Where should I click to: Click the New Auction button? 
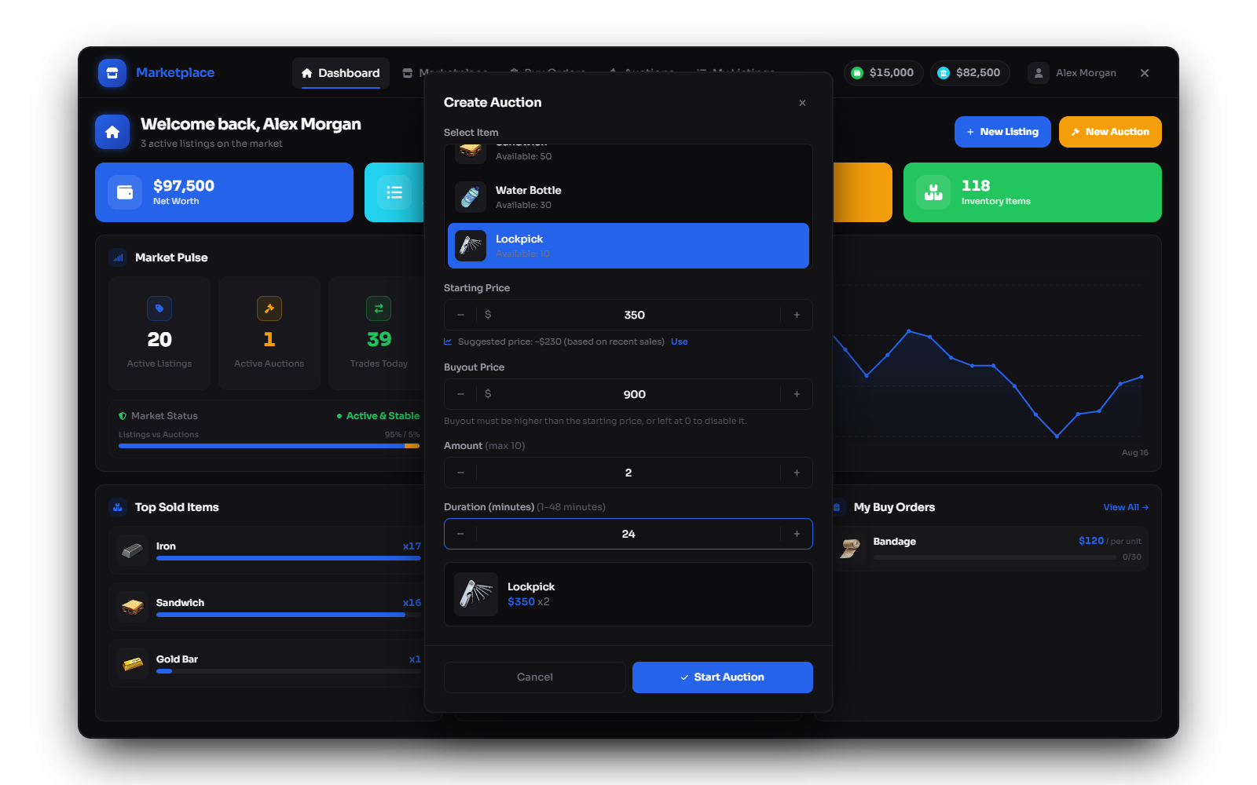[x=1110, y=132]
